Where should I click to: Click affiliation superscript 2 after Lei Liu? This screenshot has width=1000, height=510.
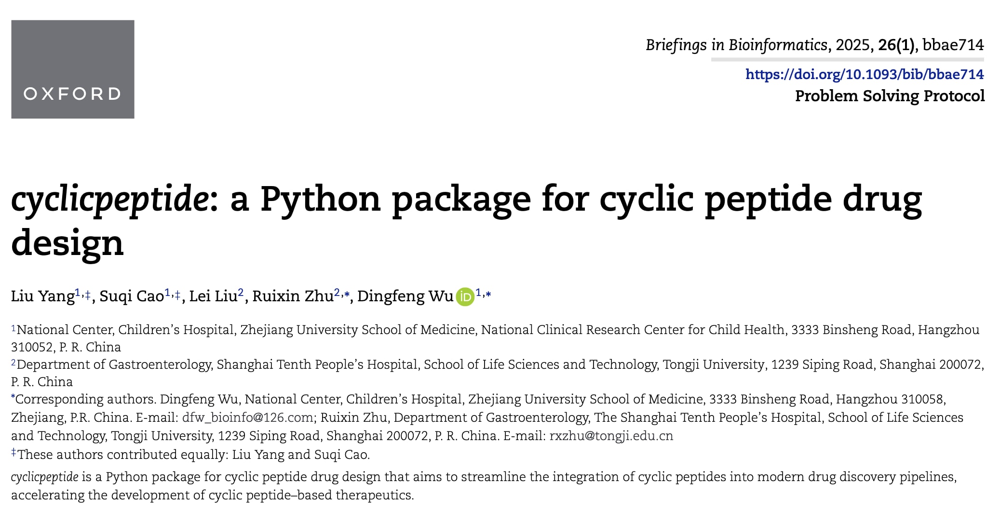(241, 293)
